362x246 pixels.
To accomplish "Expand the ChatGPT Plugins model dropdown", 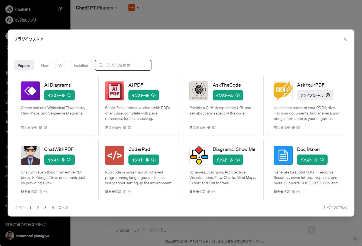I will 97,8.
